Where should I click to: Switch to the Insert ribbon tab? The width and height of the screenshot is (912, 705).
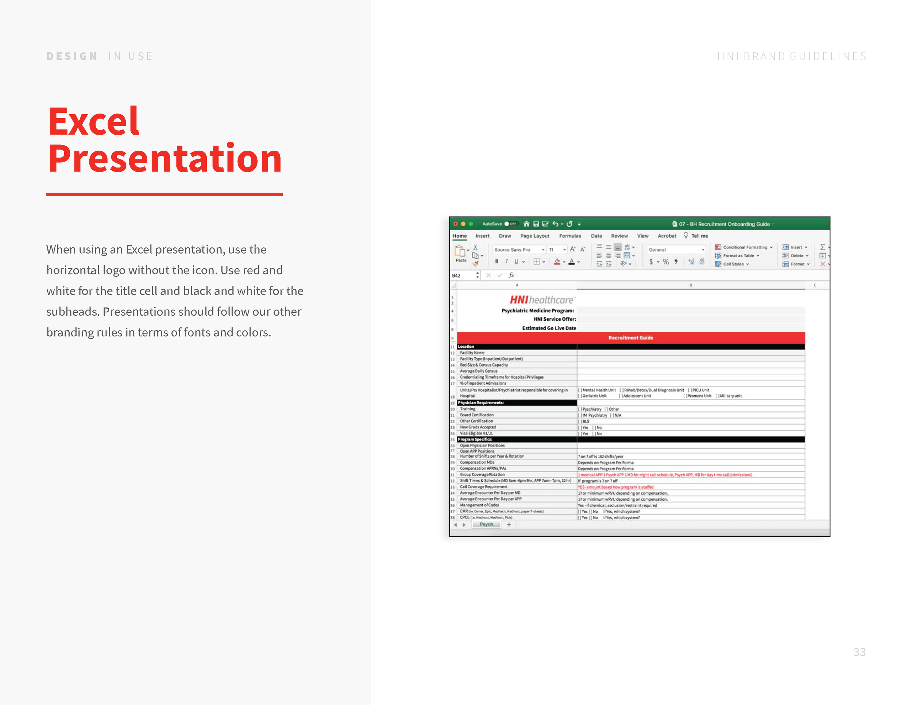pos(482,236)
